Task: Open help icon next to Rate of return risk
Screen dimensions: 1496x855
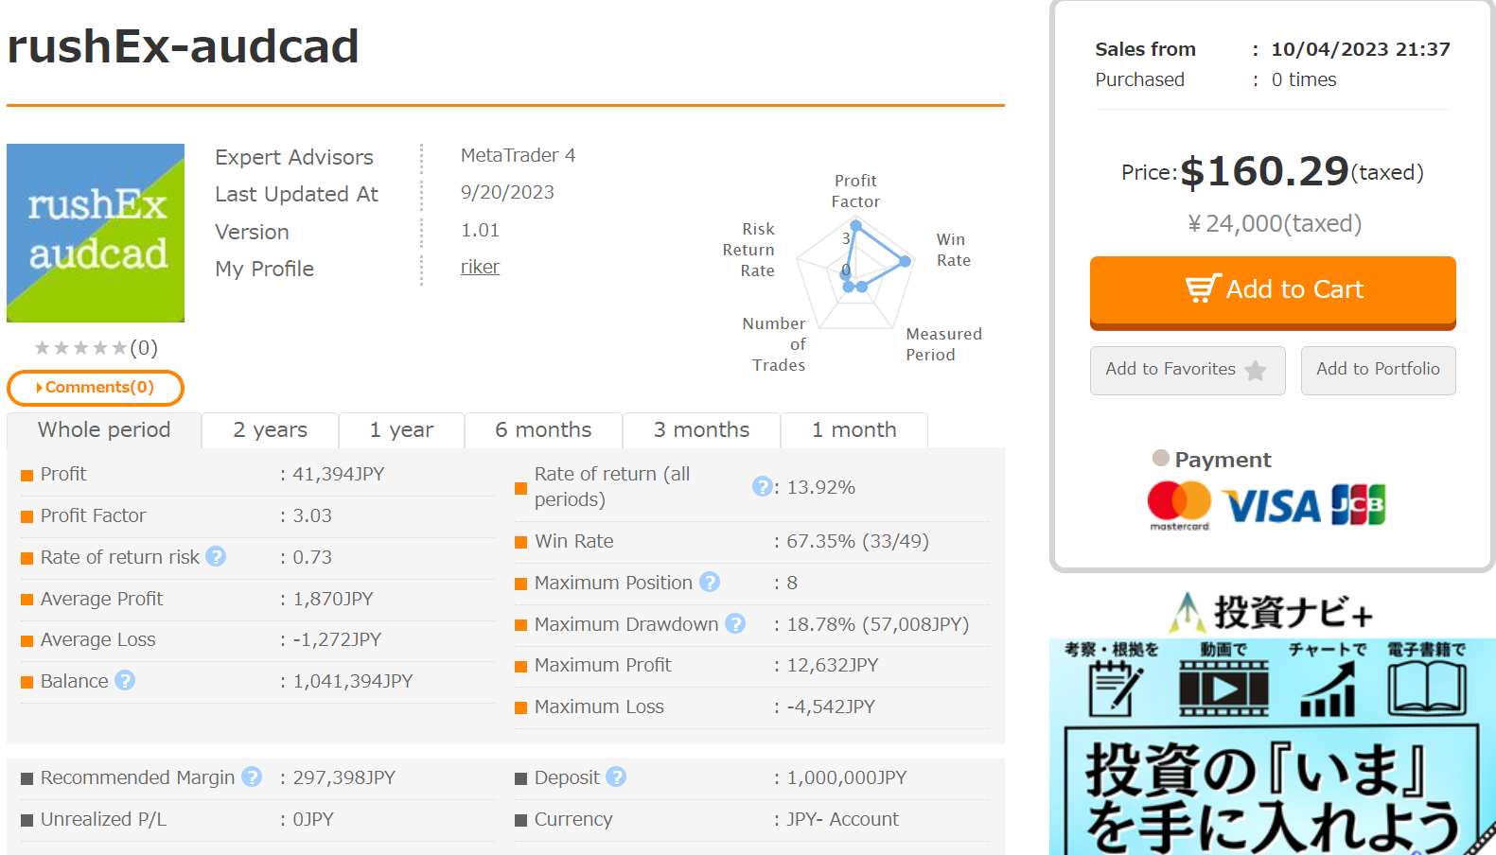Action: coord(216,557)
